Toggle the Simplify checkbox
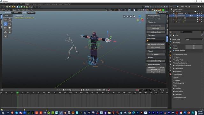This screenshot has width=204, height=115. (175, 89)
